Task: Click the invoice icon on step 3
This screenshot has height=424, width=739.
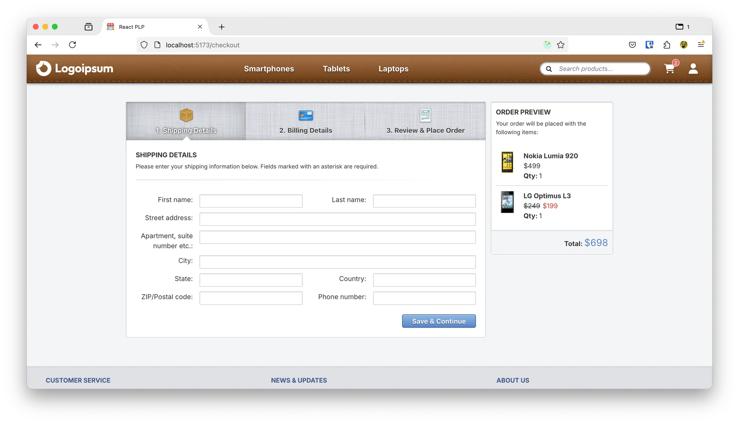Action: [x=425, y=115]
